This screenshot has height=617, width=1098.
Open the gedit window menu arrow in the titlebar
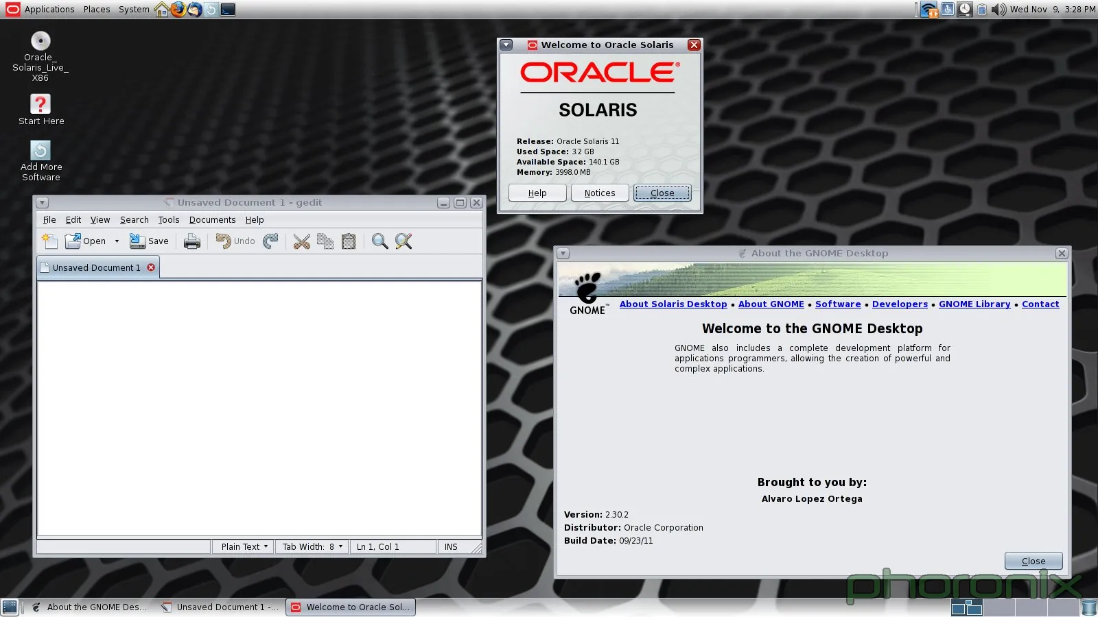(43, 203)
